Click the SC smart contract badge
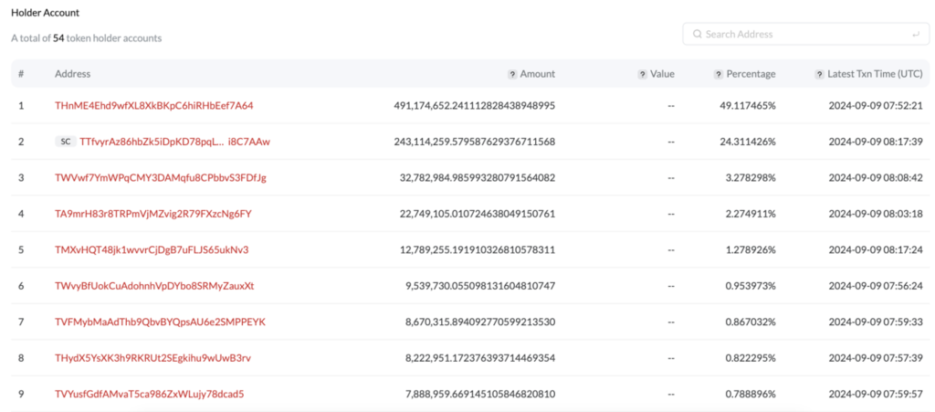The height and width of the screenshot is (412, 935). tap(65, 142)
